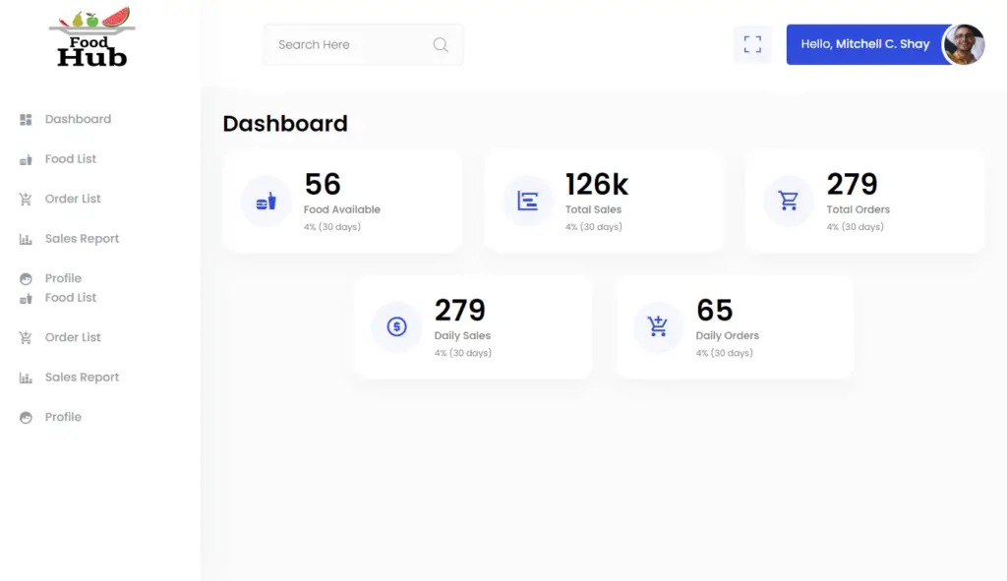Toggle fullscreen mode
The image size is (1007, 581).
pyautogui.click(x=752, y=44)
